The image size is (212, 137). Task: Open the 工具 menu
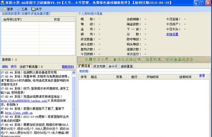click(22, 9)
